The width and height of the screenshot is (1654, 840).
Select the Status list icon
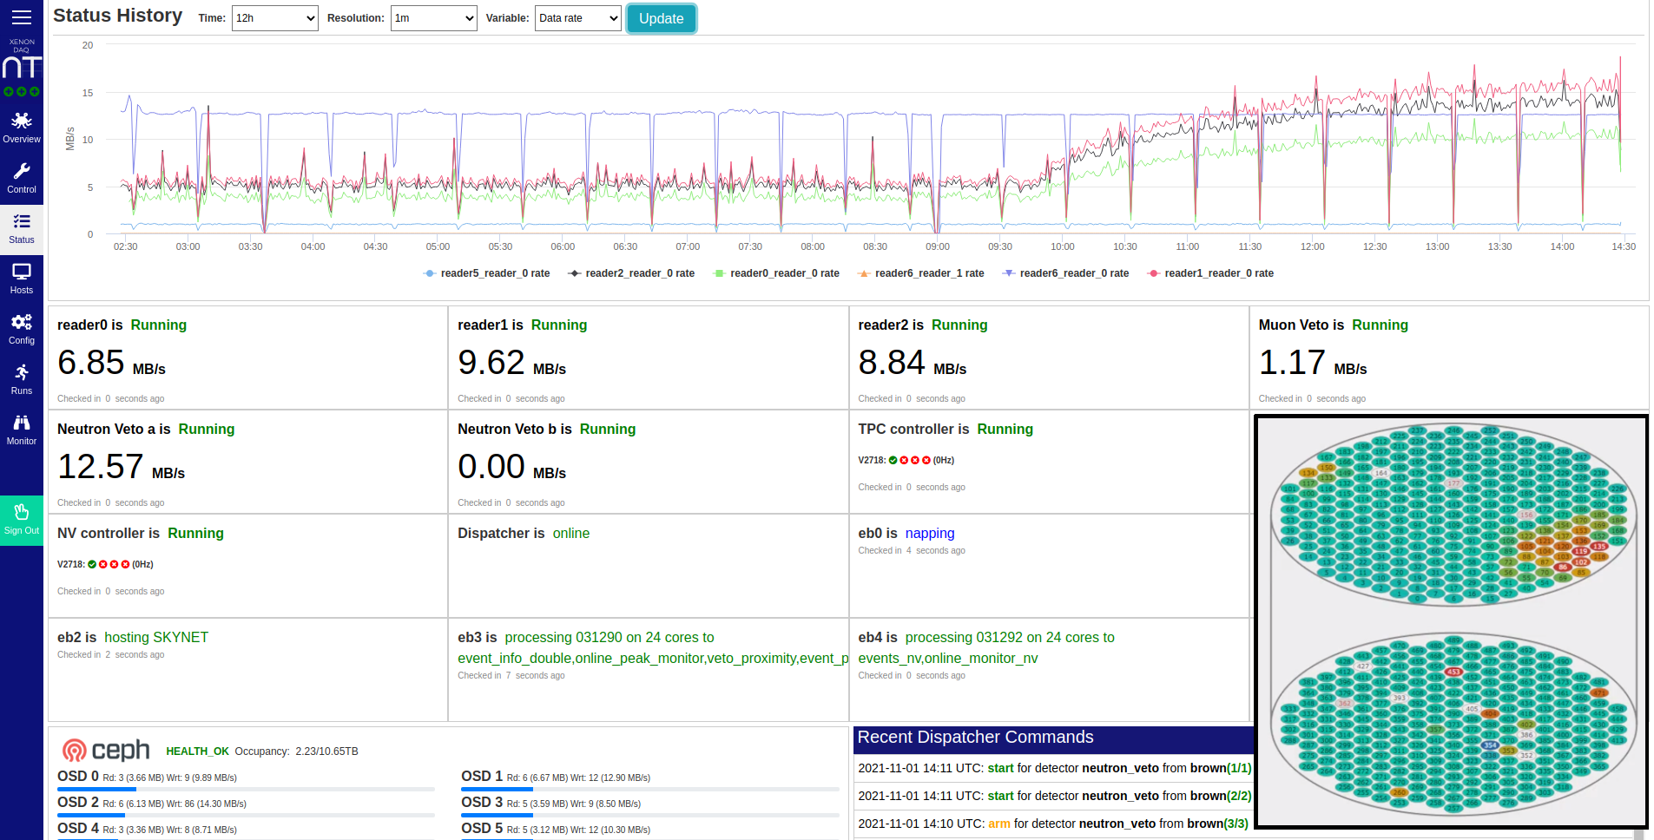[22, 222]
